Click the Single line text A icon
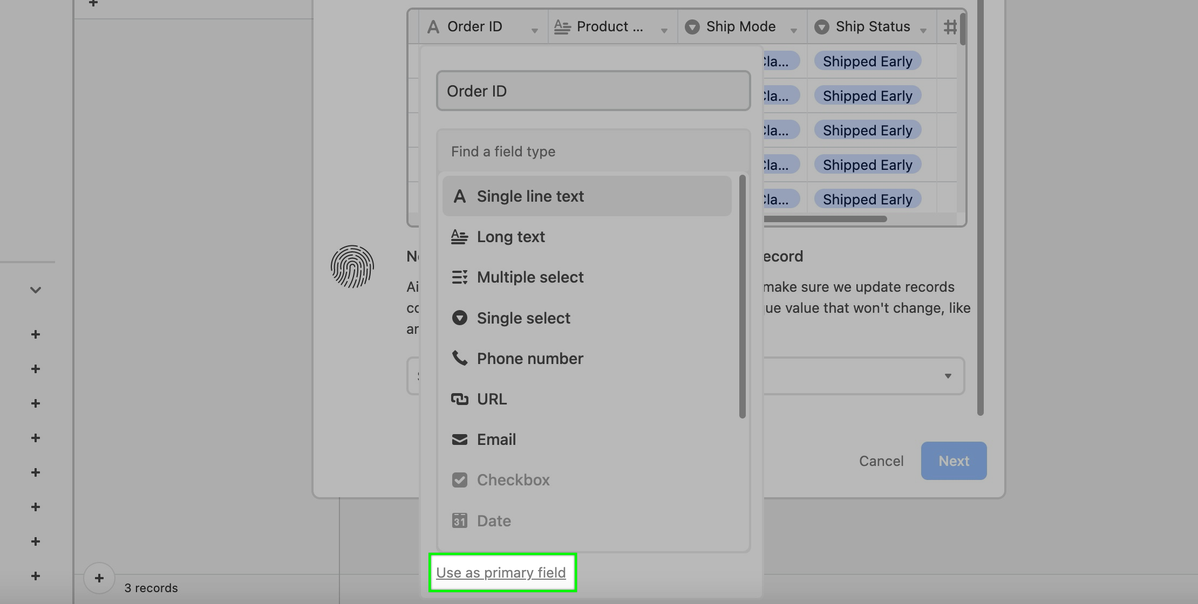Screen dimensions: 1198x604 pyautogui.click(x=459, y=196)
